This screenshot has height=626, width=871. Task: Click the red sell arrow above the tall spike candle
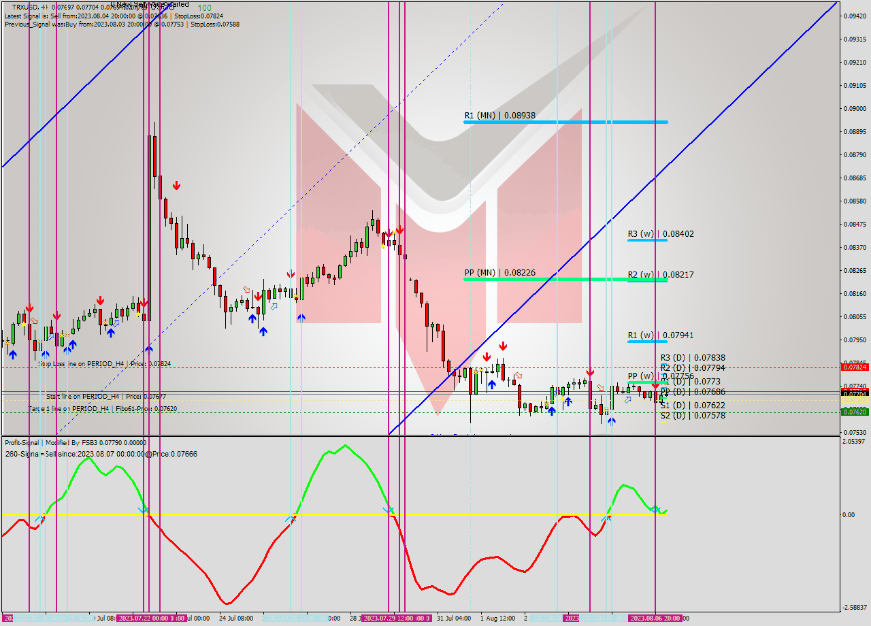click(177, 184)
